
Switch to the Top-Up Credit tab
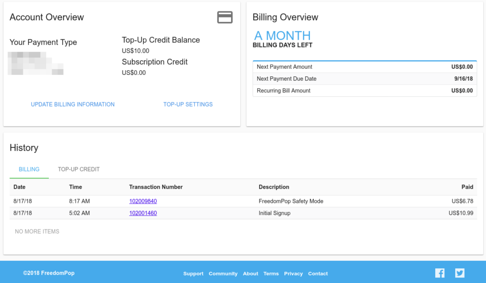tap(79, 169)
